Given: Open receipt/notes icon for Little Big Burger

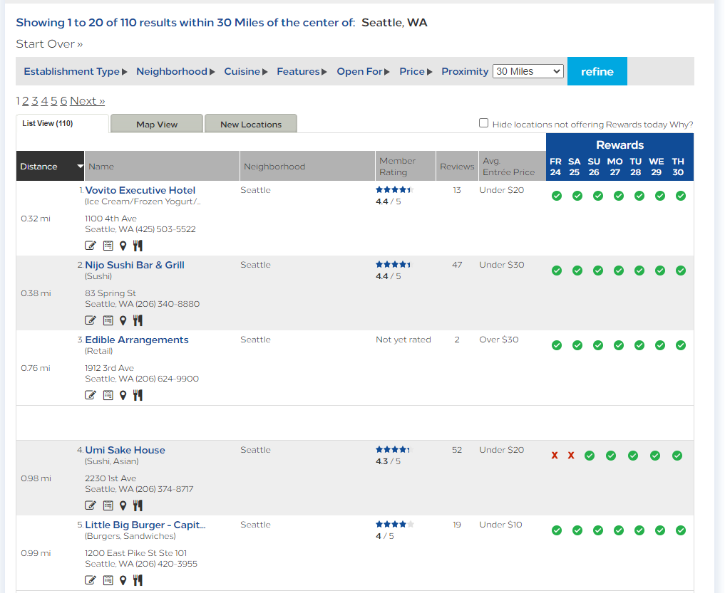Looking at the screenshot, I should point(108,580).
